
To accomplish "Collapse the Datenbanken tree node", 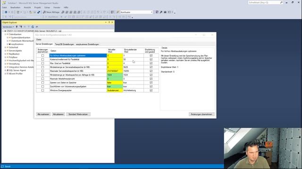I will pos(5,34).
